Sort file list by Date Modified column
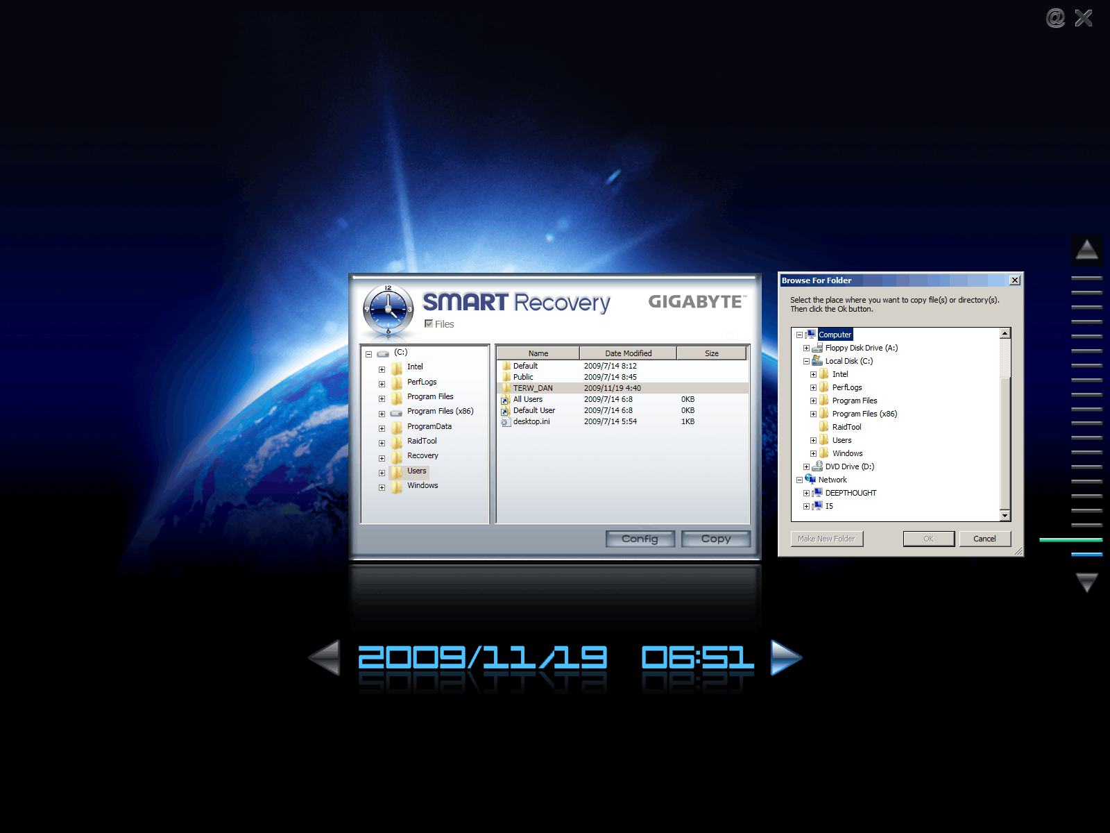Viewport: 1110px width, 833px height. coord(628,353)
